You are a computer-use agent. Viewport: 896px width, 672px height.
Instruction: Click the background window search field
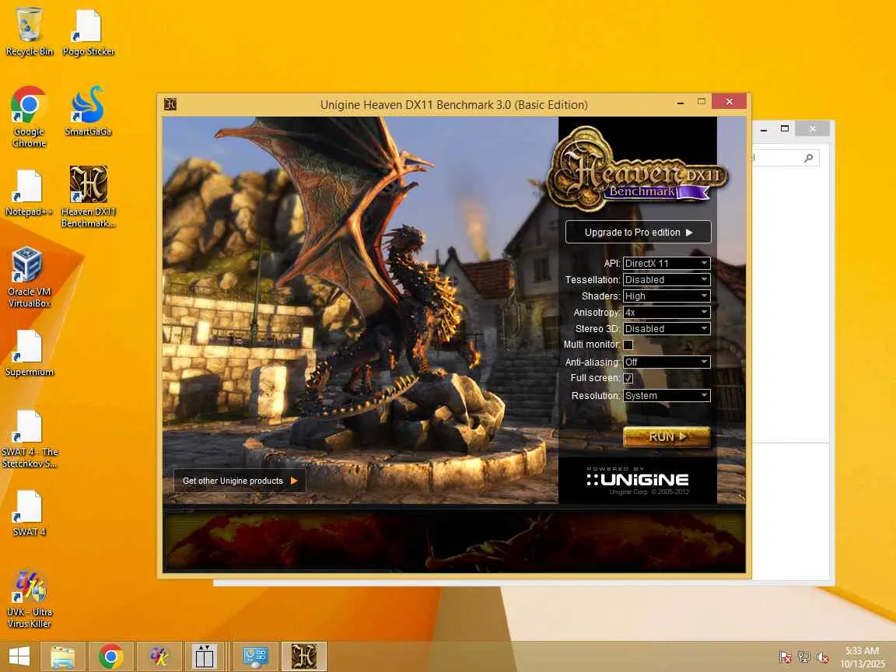point(785,158)
